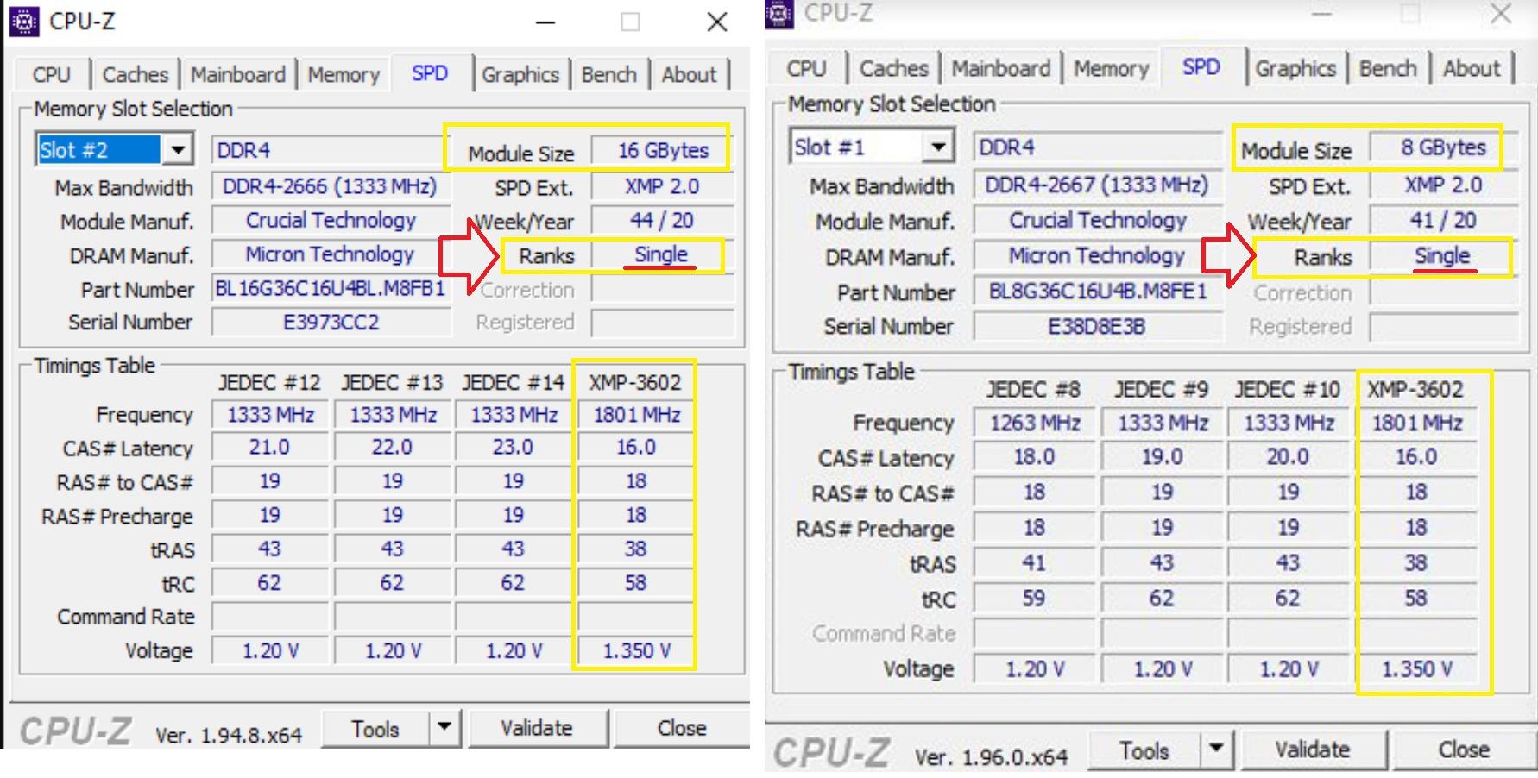This screenshot has height=778, width=1538.
Task: Click serial number E38D8E3B
Action: pyautogui.click(x=1098, y=327)
